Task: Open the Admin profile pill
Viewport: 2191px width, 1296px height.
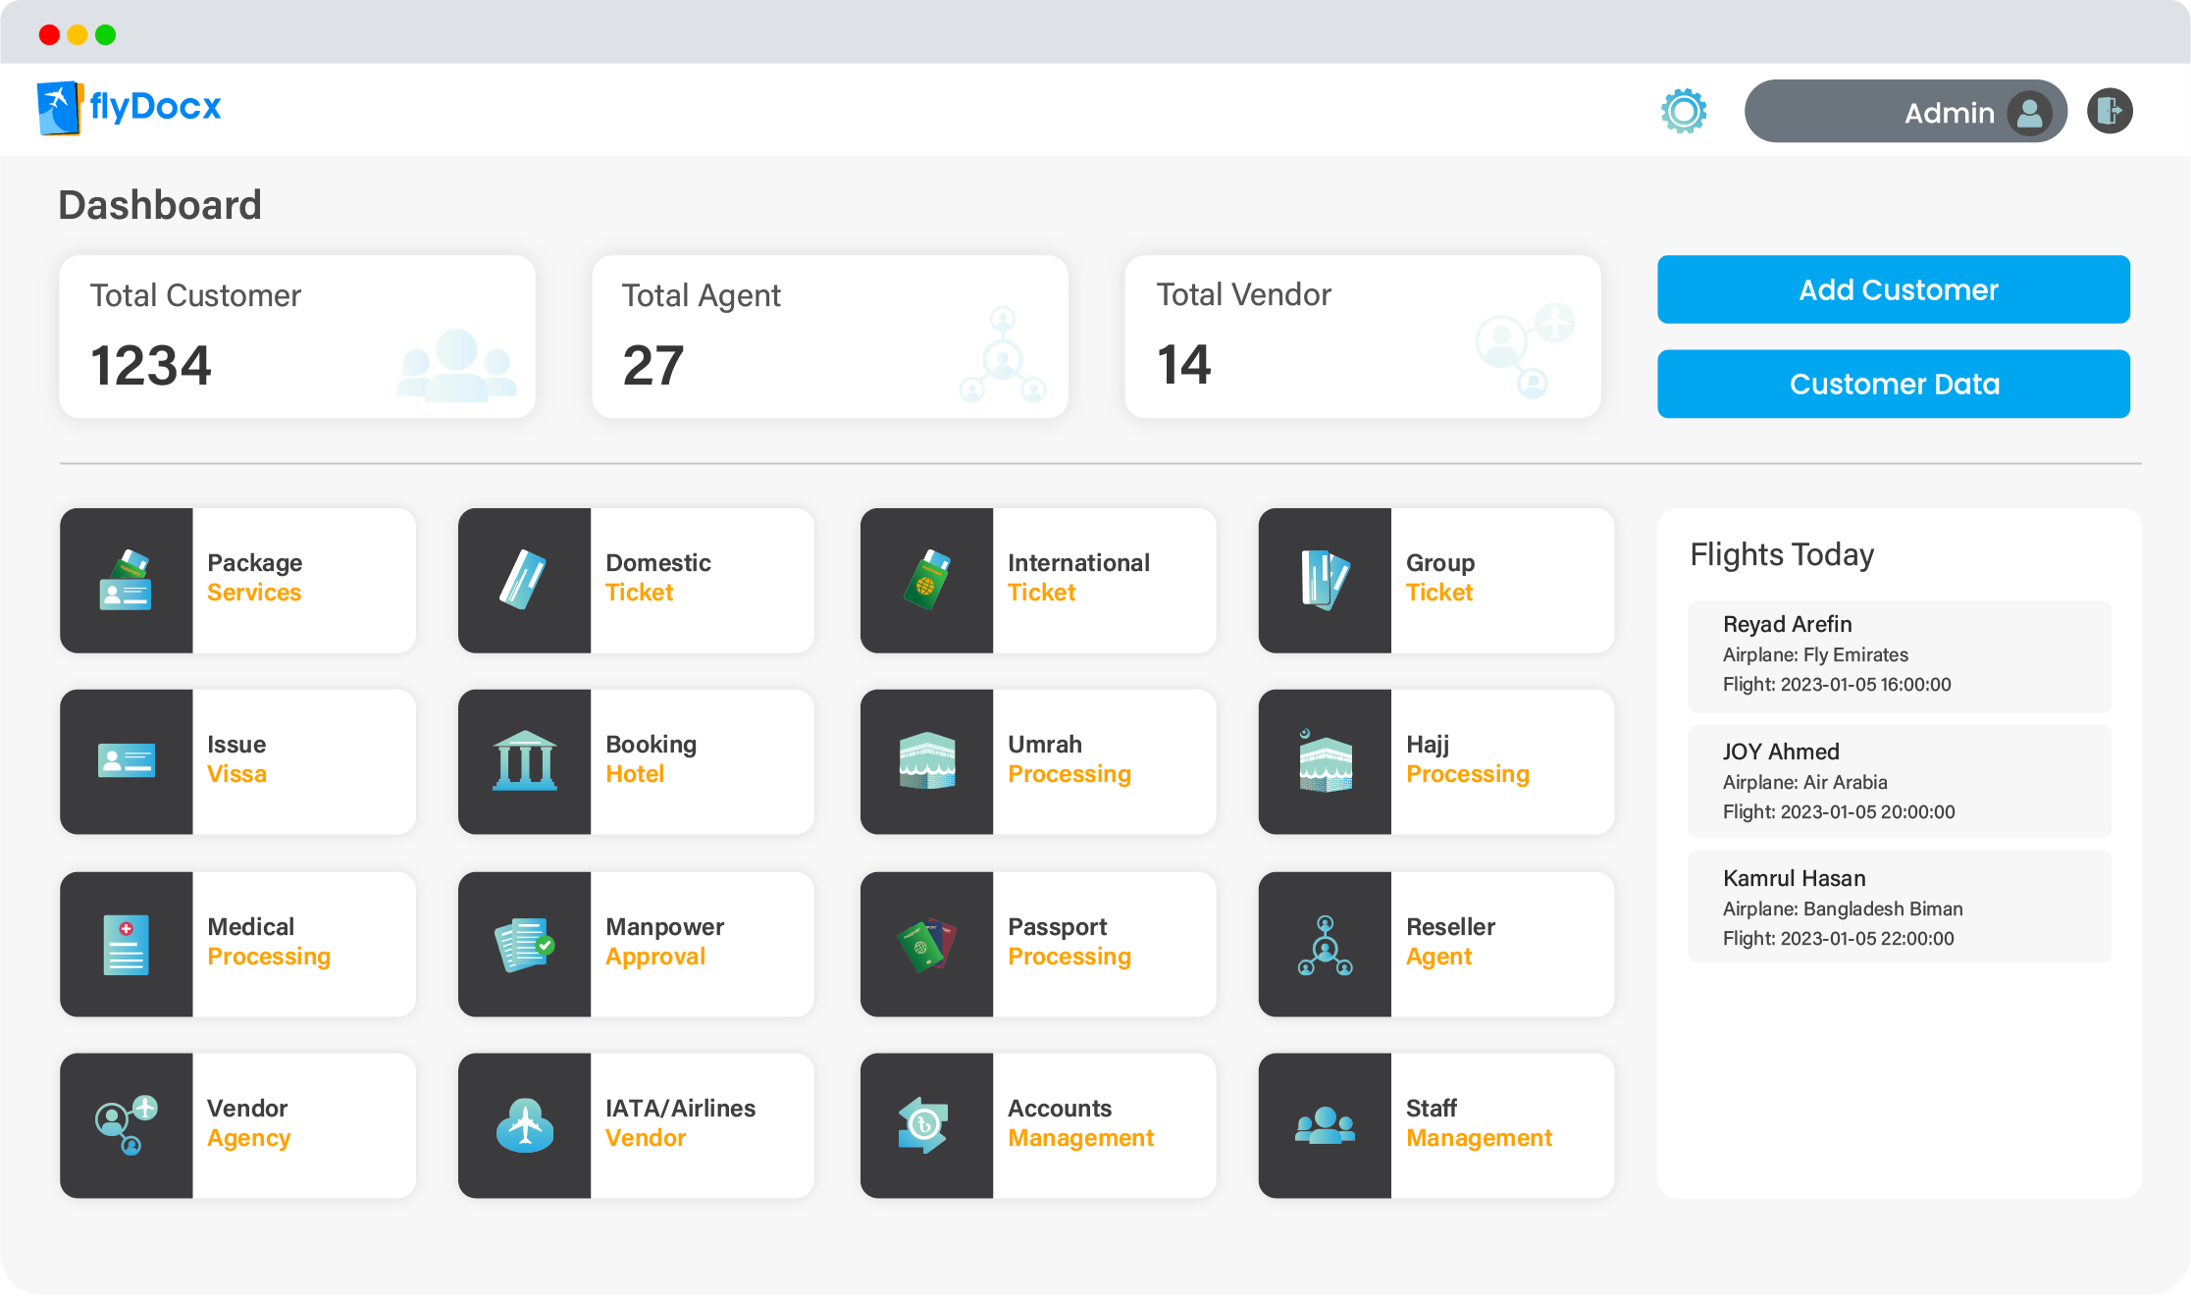Action: [1904, 112]
